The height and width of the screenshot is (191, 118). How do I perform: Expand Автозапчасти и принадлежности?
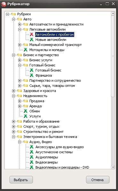coord(19,24)
